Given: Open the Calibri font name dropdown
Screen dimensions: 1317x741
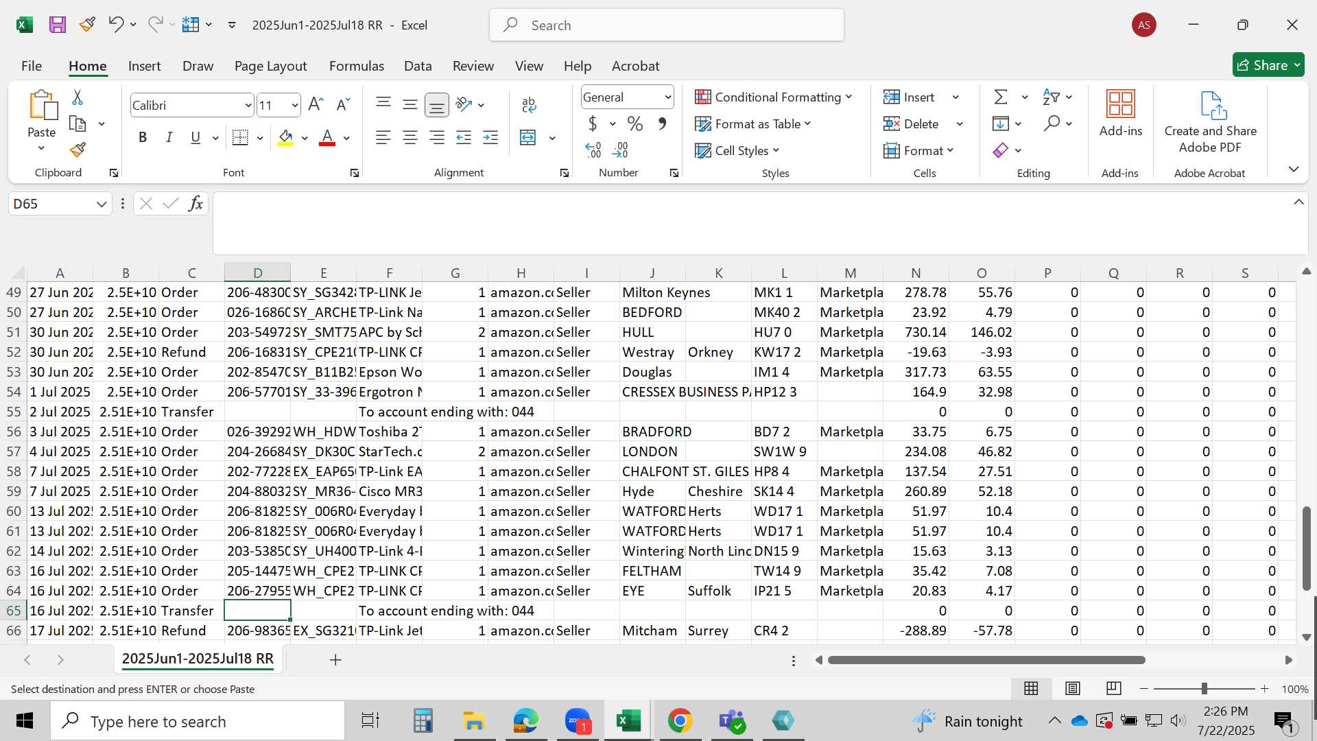Looking at the screenshot, I should 248,106.
